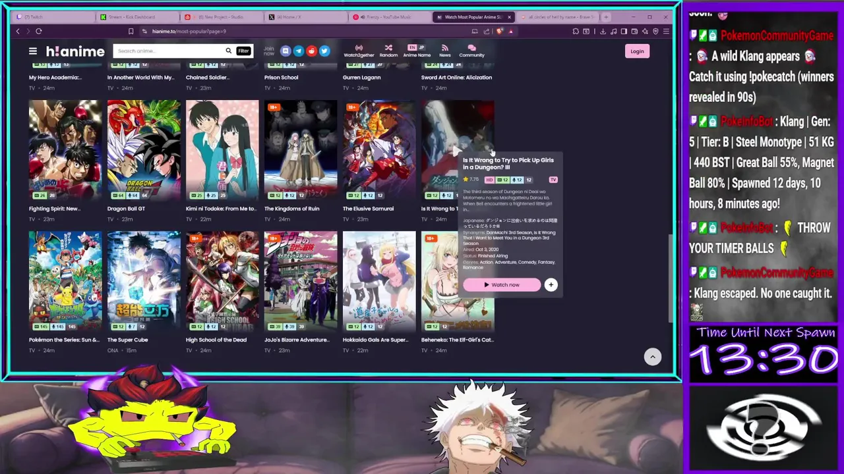Open the hamburger menu on HiAnime

click(x=32, y=51)
